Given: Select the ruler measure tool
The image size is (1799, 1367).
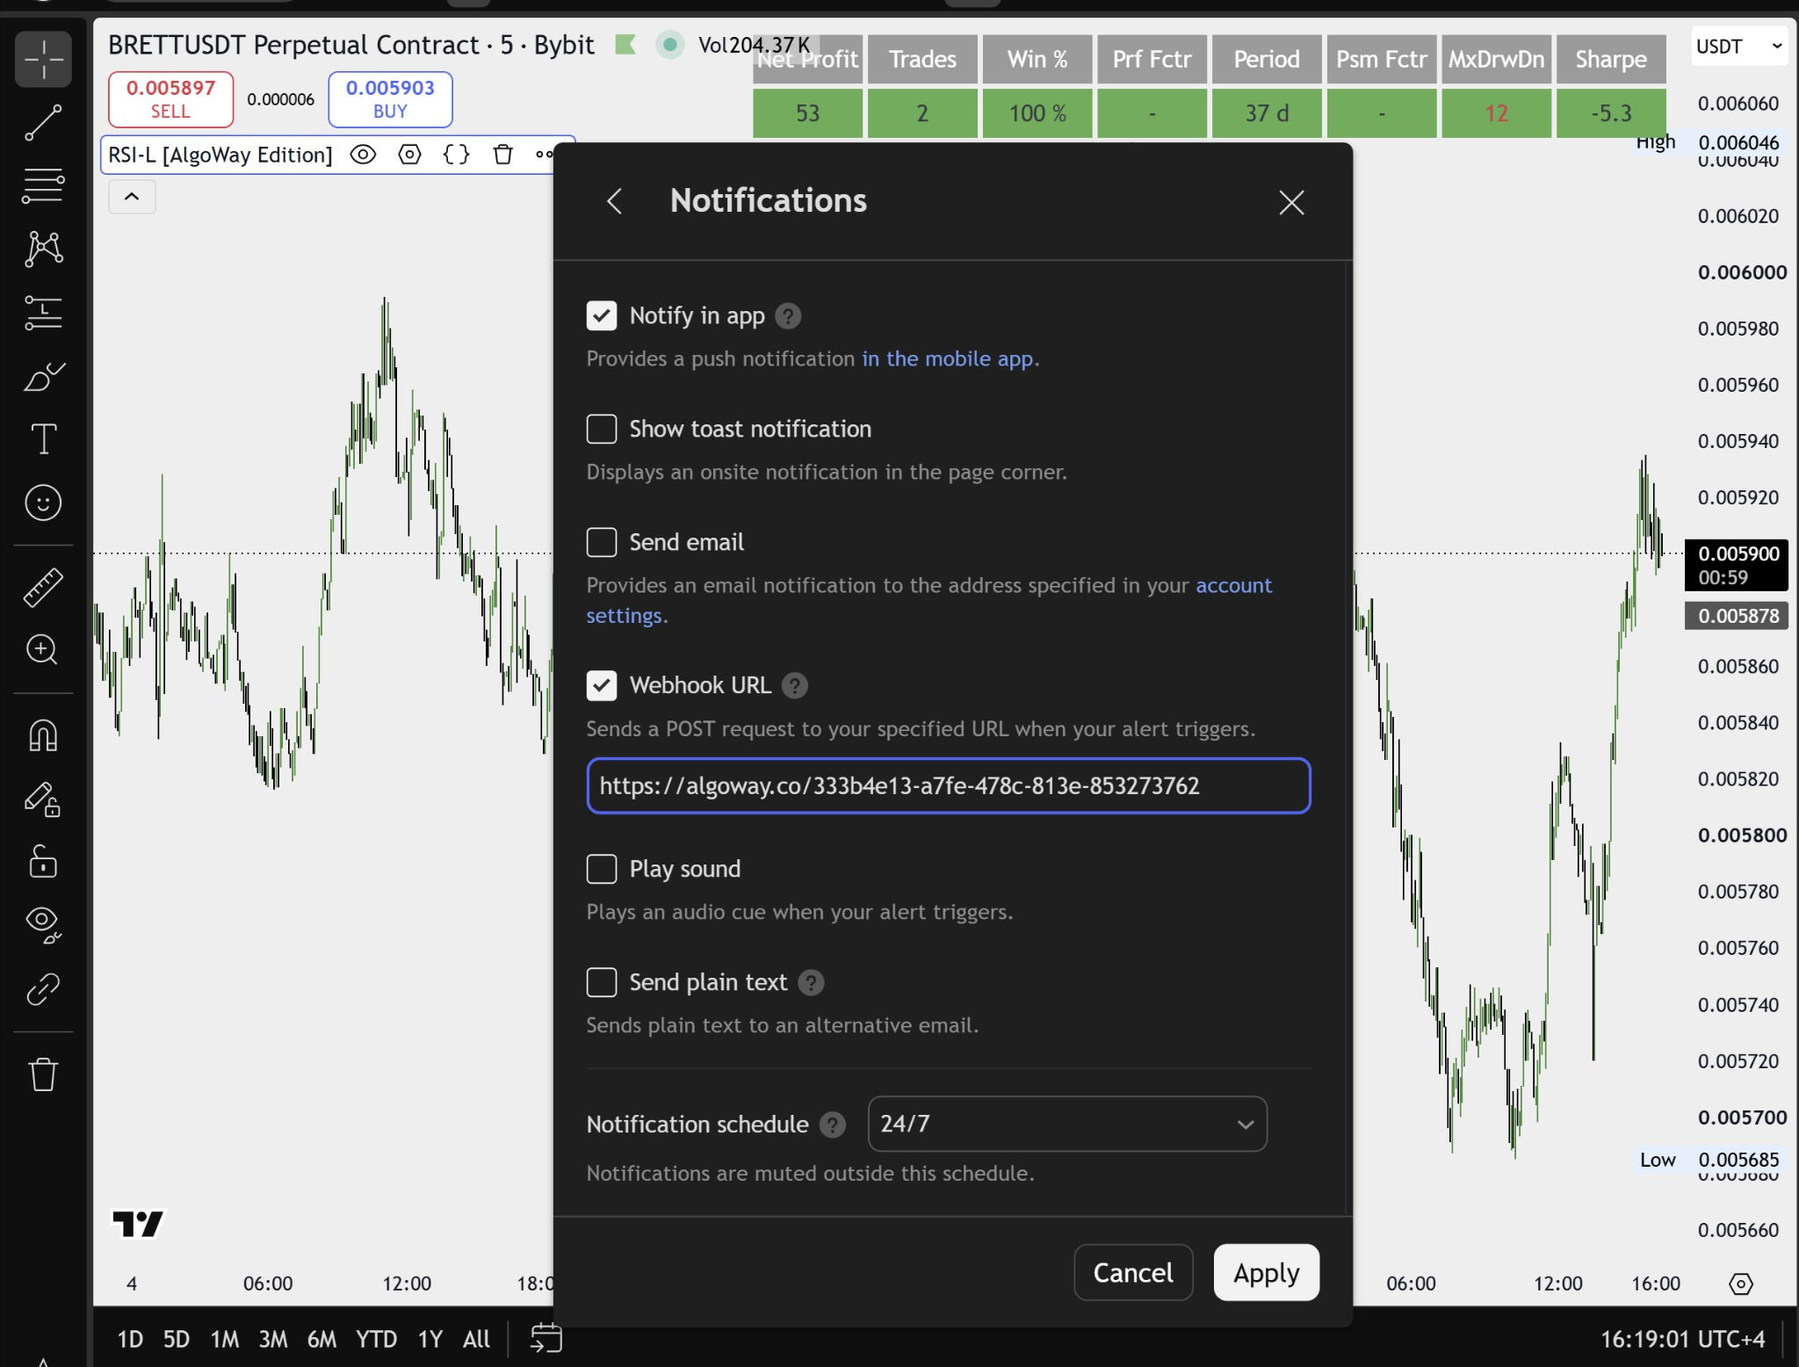Looking at the screenshot, I should (43, 587).
